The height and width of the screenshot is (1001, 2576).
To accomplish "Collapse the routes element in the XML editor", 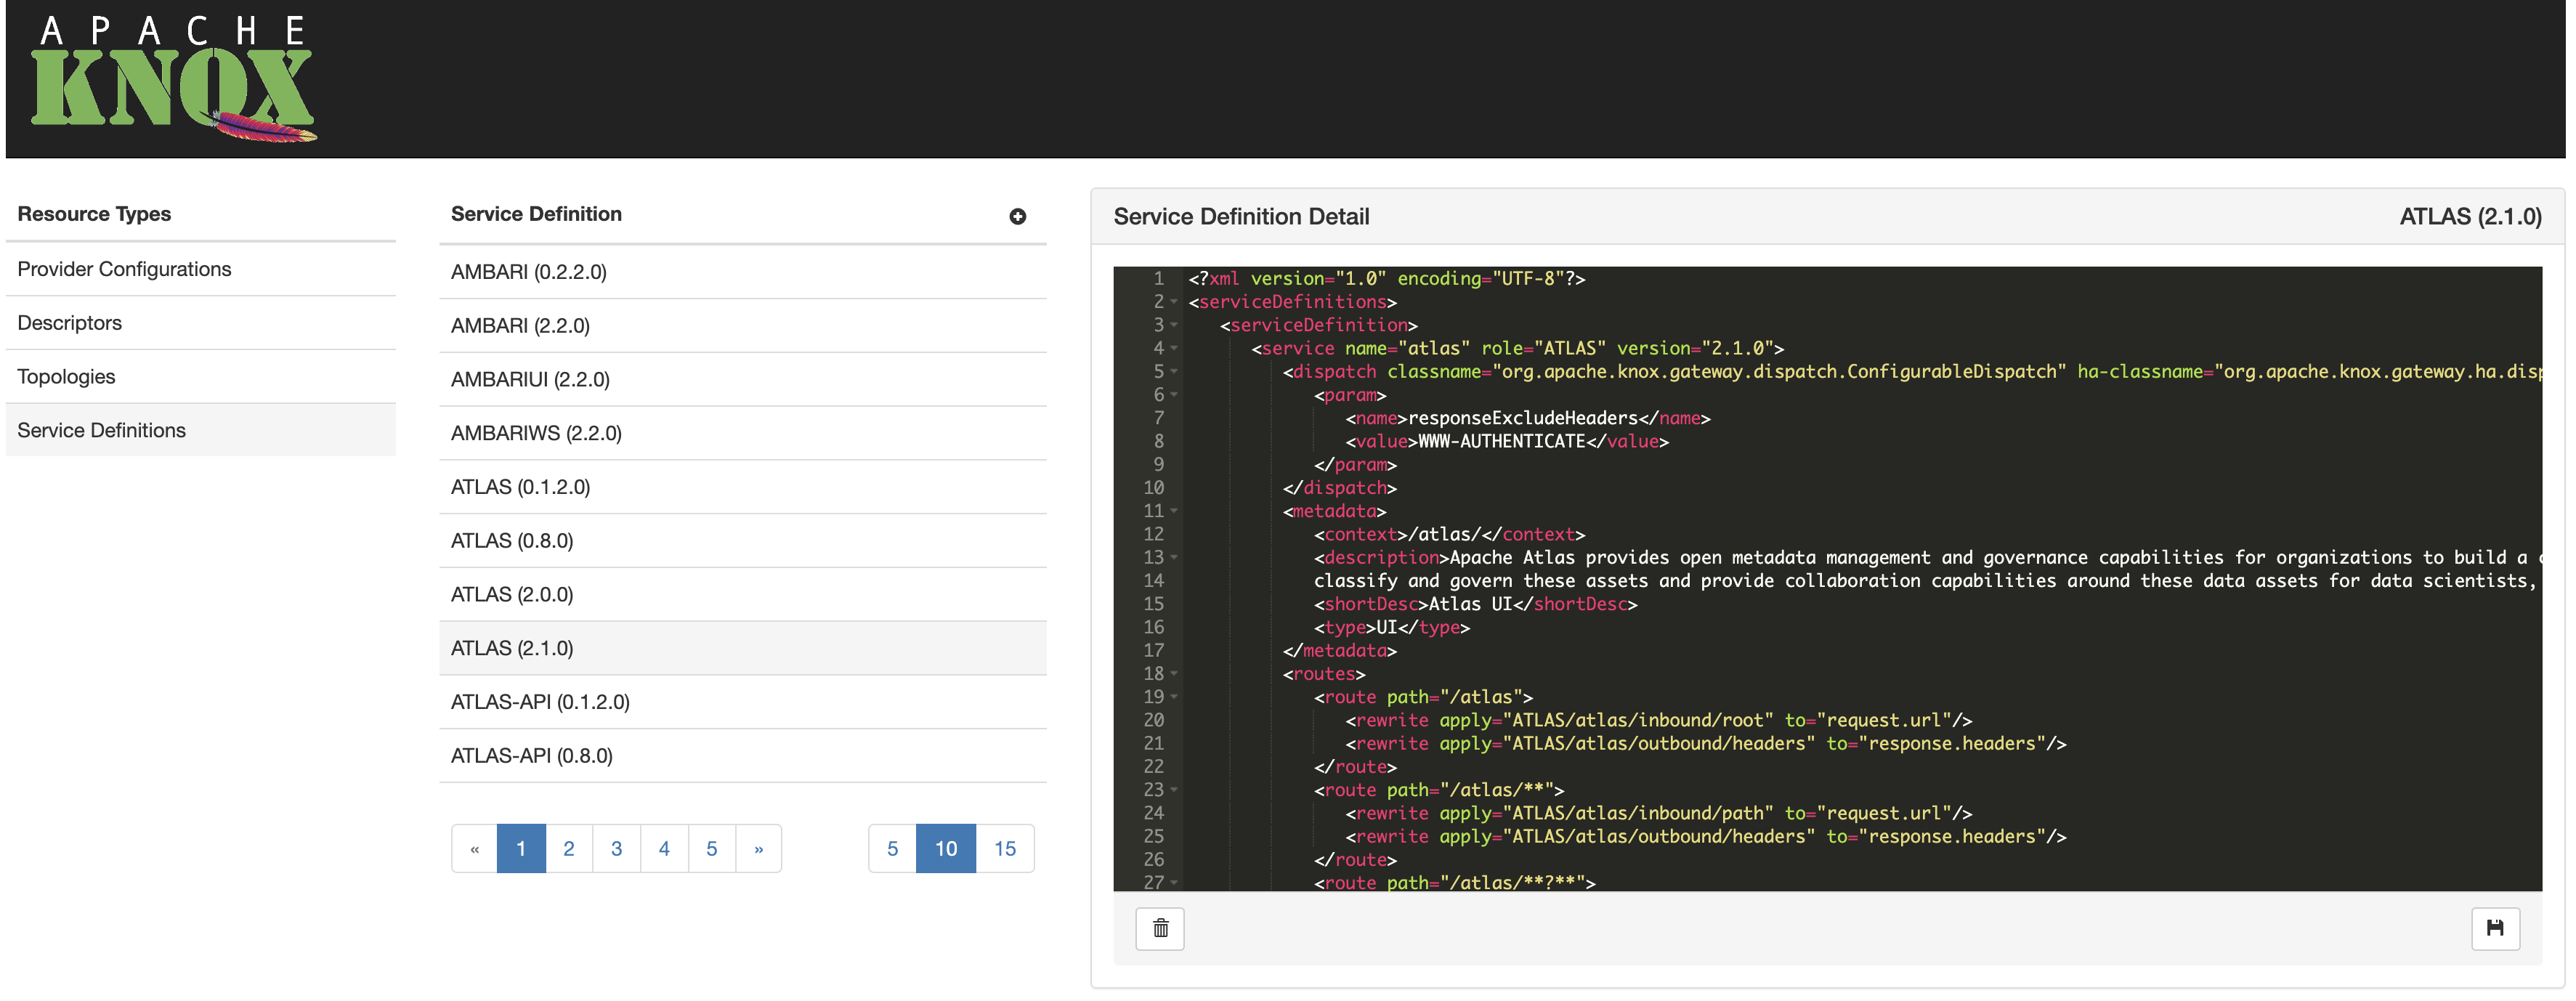I will pos(1173,673).
